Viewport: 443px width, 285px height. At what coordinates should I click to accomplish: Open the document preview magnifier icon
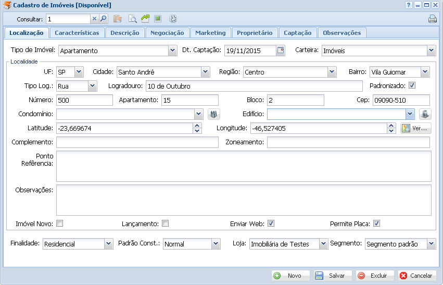tap(132, 19)
